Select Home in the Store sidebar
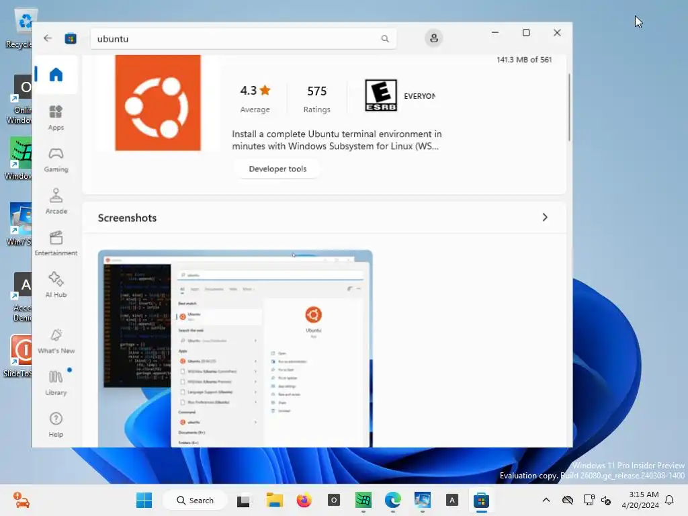The image size is (688, 516). [56, 75]
